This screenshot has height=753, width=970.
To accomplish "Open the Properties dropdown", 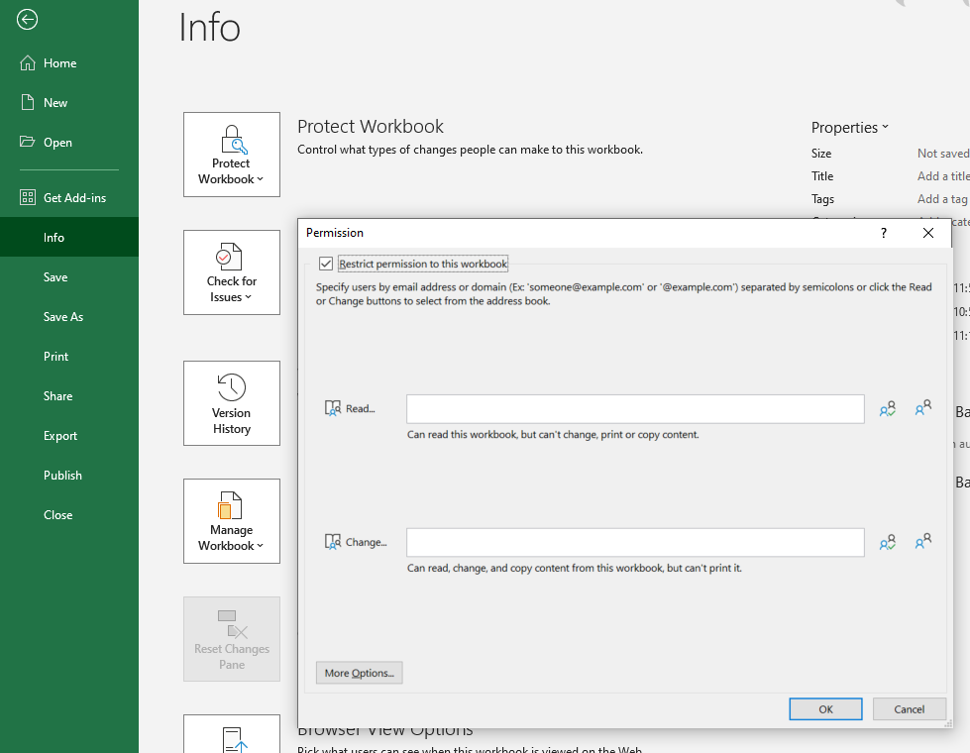I will (849, 127).
